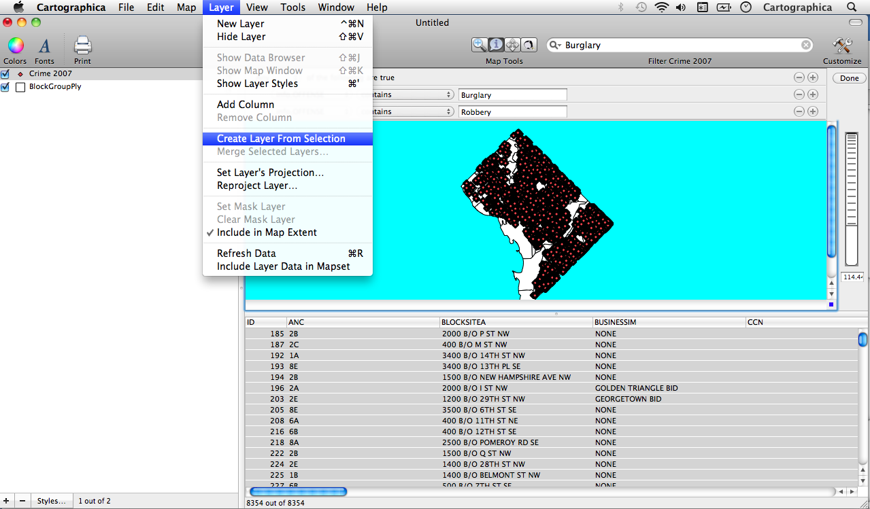Choose Create Layer From Selection
Image resolution: width=870 pixels, height=509 pixels.
click(281, 139)
